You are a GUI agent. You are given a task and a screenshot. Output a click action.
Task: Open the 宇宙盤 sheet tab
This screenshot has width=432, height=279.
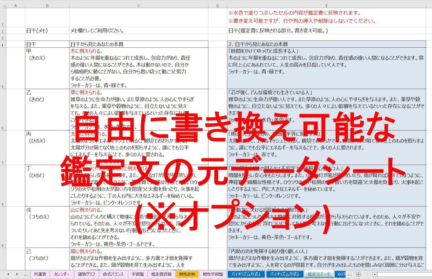137,274
